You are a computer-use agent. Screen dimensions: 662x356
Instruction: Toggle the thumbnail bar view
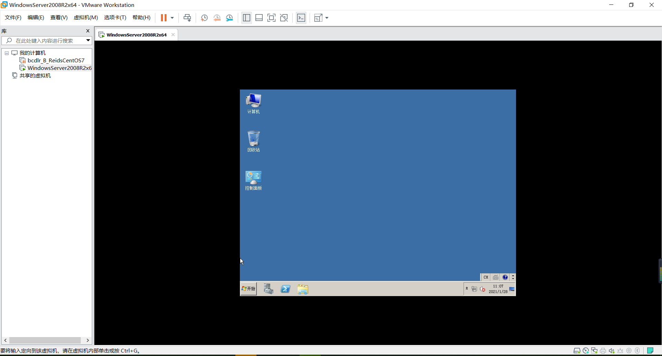click(x=259, y=18)
